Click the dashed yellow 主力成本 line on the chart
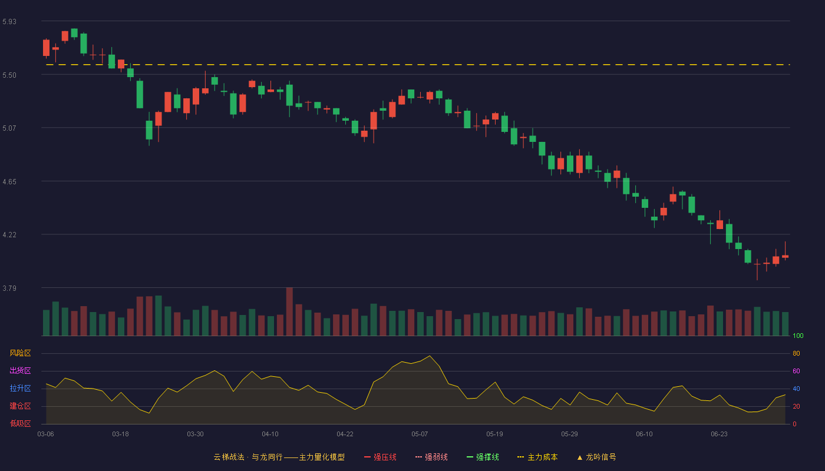The width and height of the screenshot is (825, 471). click(417, 65)
